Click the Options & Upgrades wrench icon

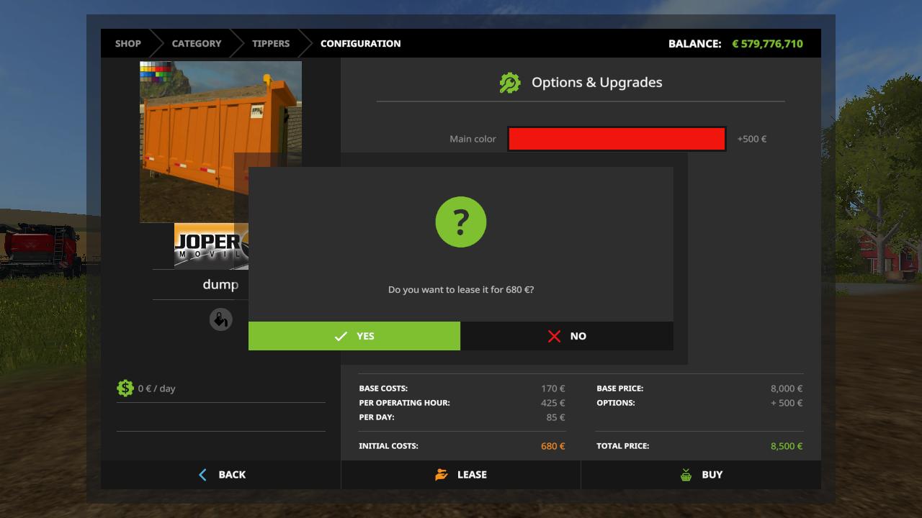point(510,83)
